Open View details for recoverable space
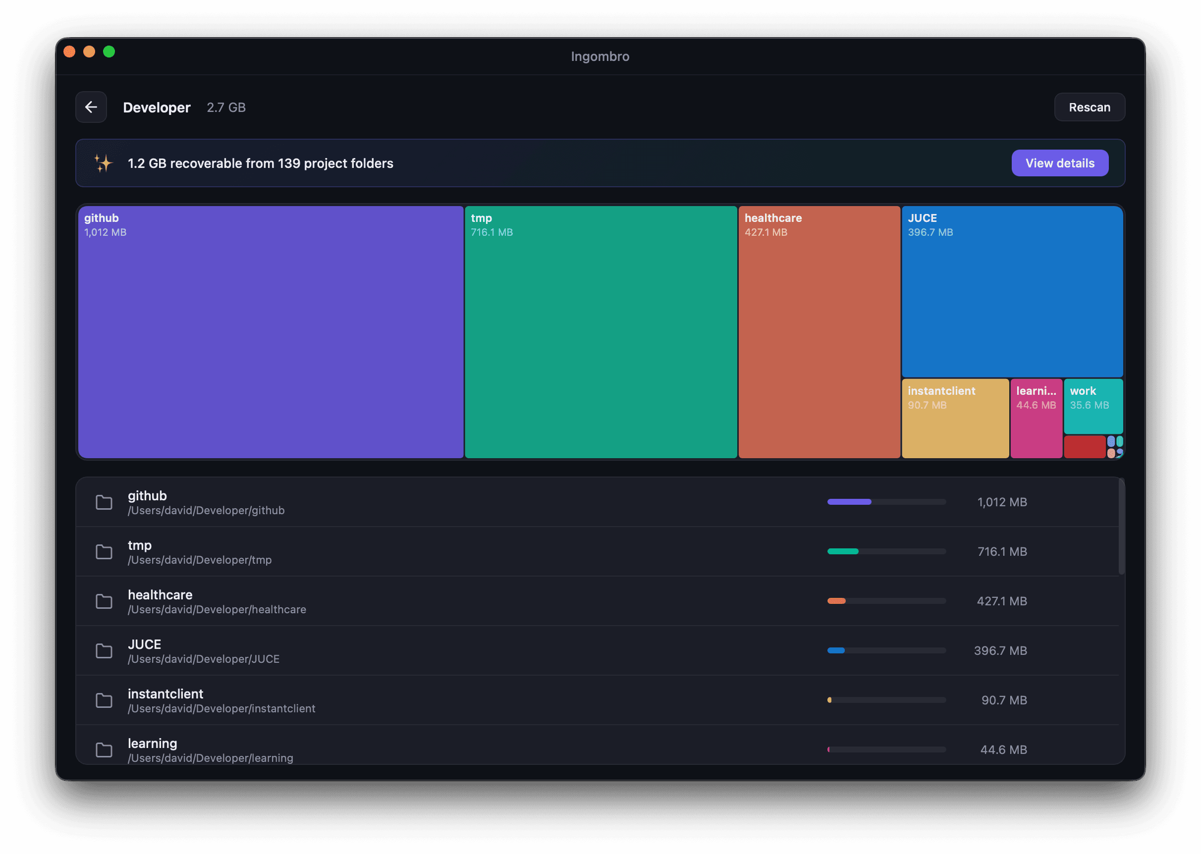Image resolution: width=1201 pixels, height=854 pixels. (x=1060, y=163)
